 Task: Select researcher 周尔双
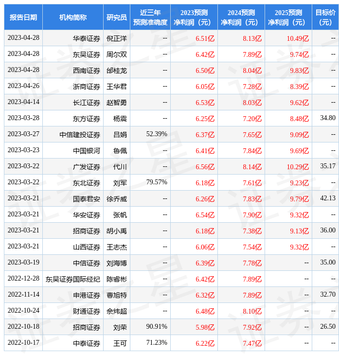coord(117,54)
